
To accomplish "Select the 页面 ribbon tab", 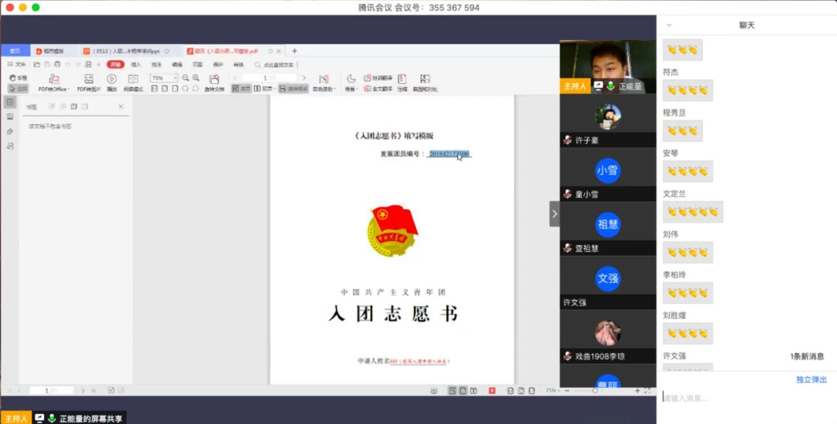I will tap(197, 65).
